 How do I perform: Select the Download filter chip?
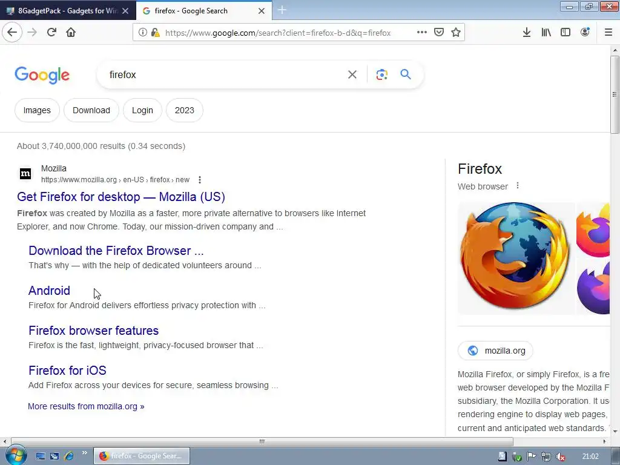coord(91,110)
